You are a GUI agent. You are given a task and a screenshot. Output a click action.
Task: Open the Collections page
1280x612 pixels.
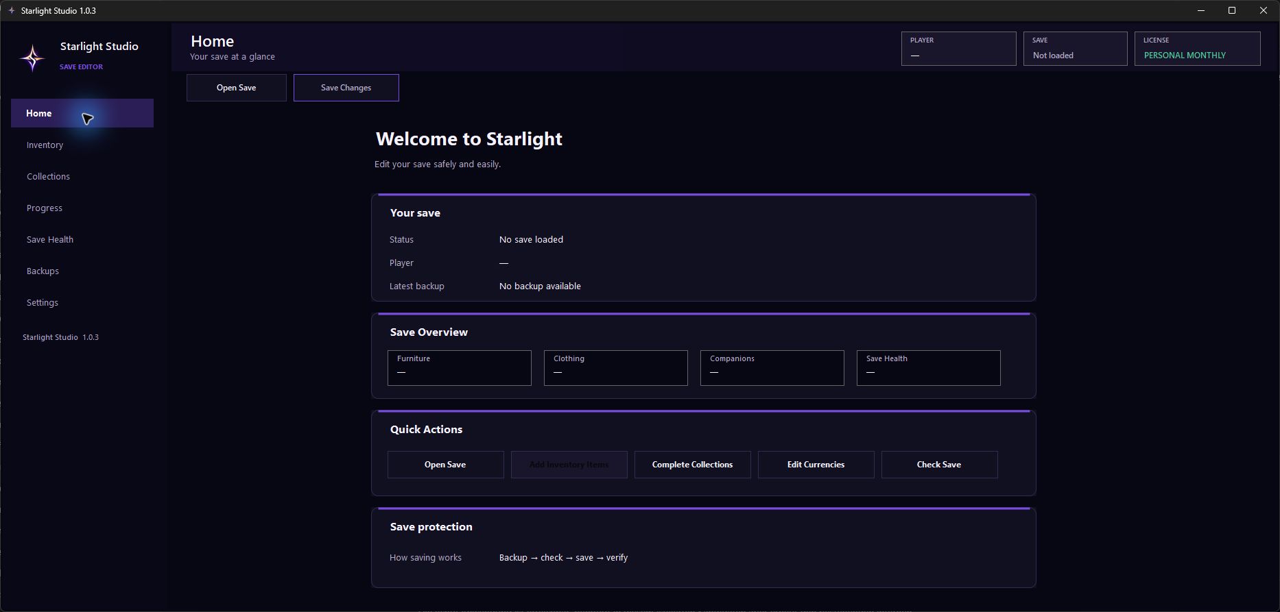(x=82, y=176)
